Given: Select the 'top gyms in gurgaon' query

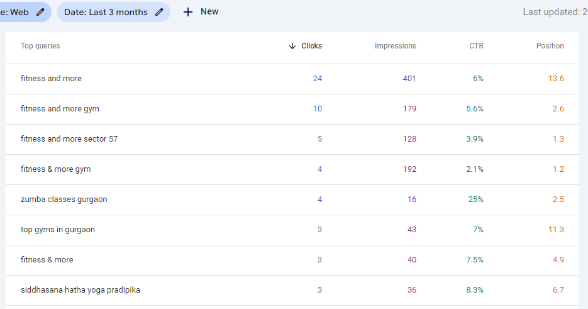Looking at the screenshot, I should coord(58,230).
